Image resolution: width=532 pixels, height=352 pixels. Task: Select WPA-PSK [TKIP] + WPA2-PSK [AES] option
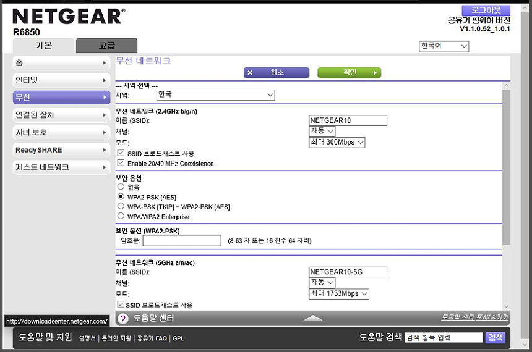(121, 206)
